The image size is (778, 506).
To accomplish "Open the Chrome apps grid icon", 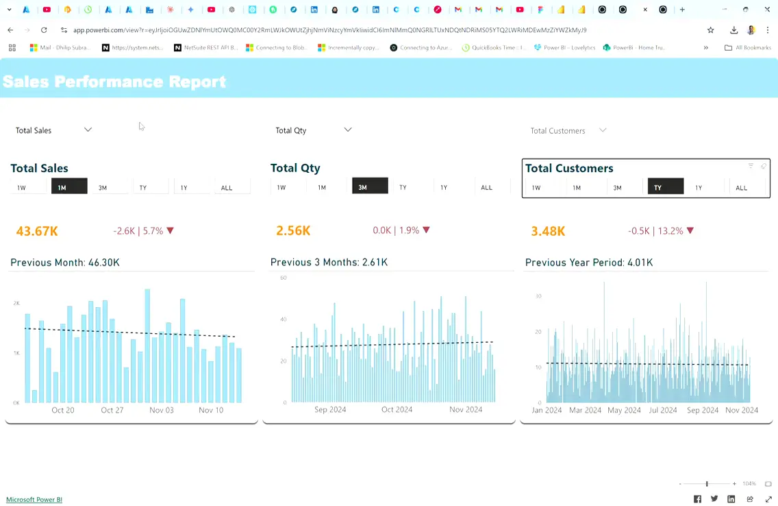I will point(12,48).
